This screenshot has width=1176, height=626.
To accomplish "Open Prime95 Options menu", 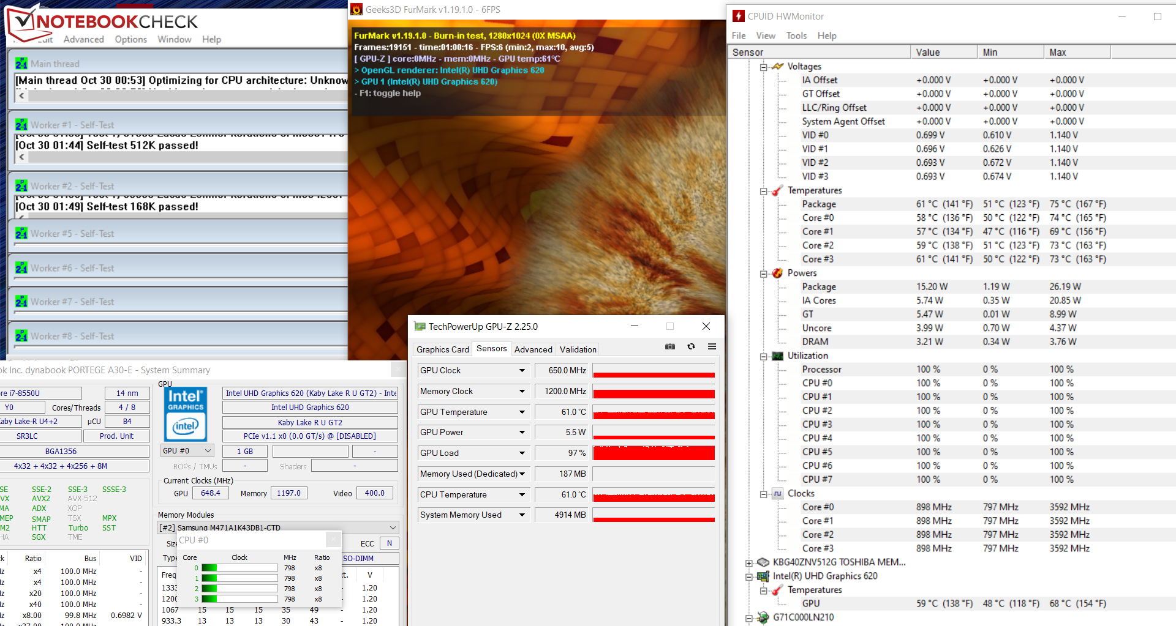I will click(x=131, y=39).
